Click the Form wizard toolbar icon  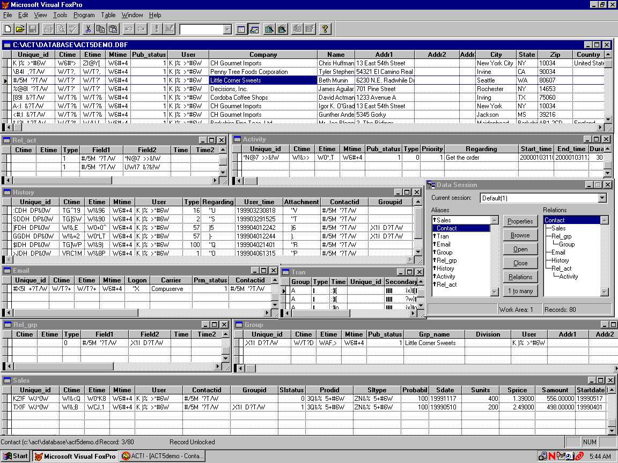(270, 29)
